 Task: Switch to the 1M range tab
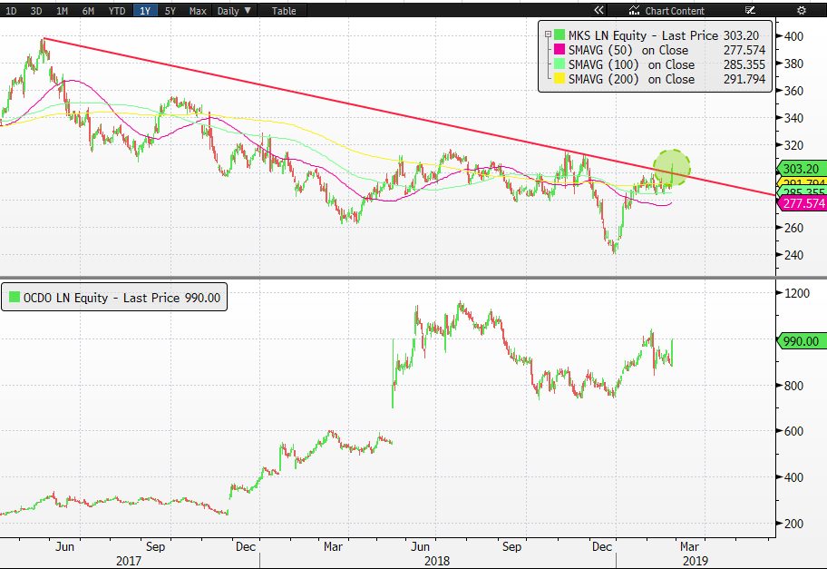coord(62,11)
